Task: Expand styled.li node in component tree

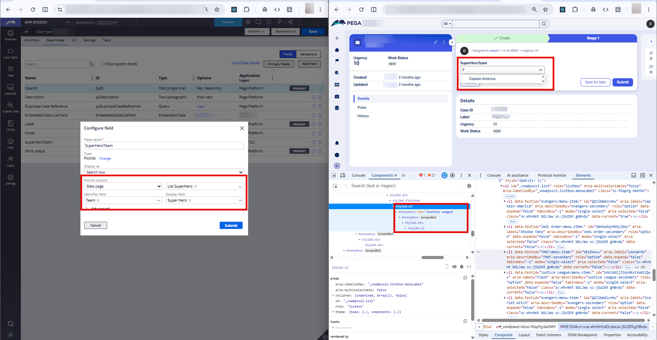Action: coord(406,228)
